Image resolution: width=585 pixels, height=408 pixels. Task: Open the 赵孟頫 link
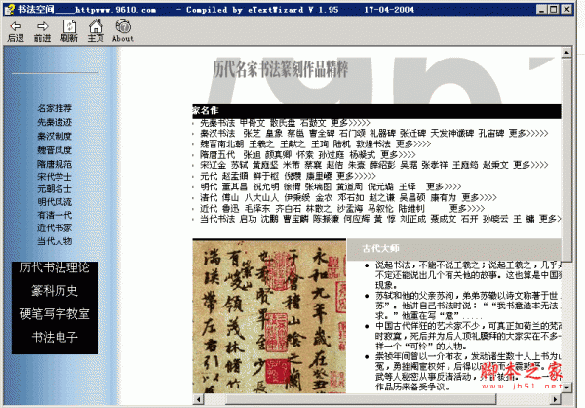tap(235, 176)
